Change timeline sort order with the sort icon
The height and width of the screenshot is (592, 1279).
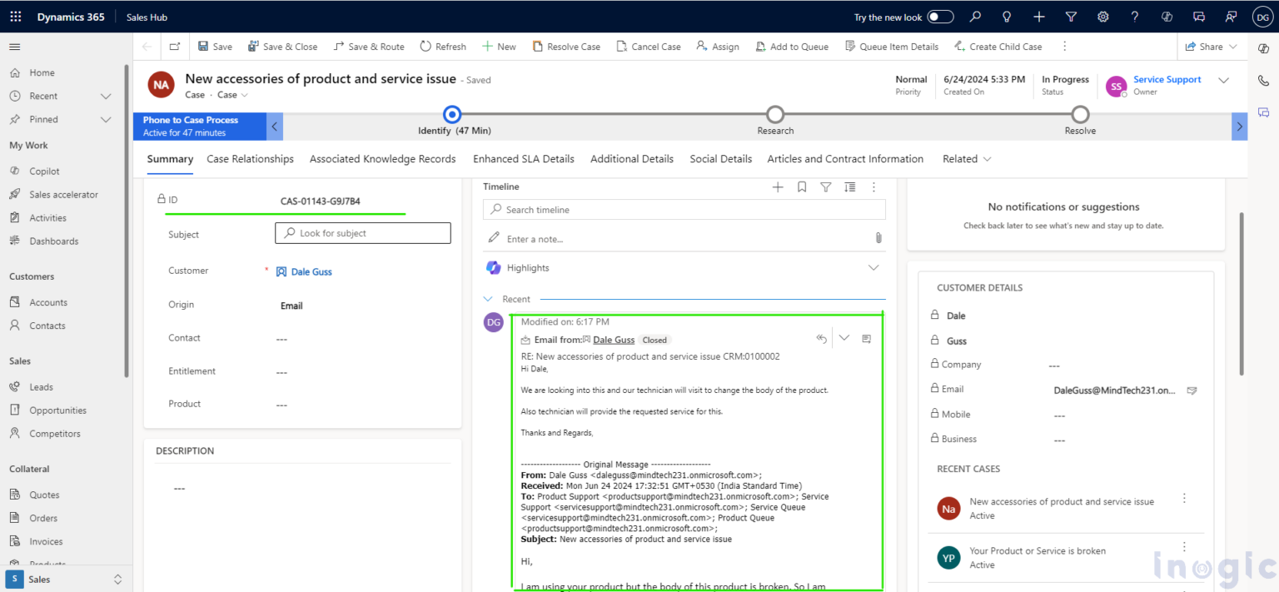[x=849, y=187]
